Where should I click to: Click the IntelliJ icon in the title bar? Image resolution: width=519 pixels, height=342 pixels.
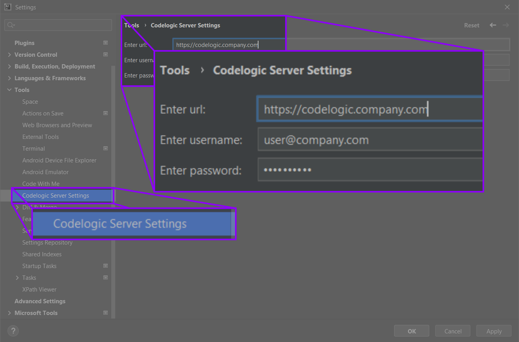[x=7, y=7]
